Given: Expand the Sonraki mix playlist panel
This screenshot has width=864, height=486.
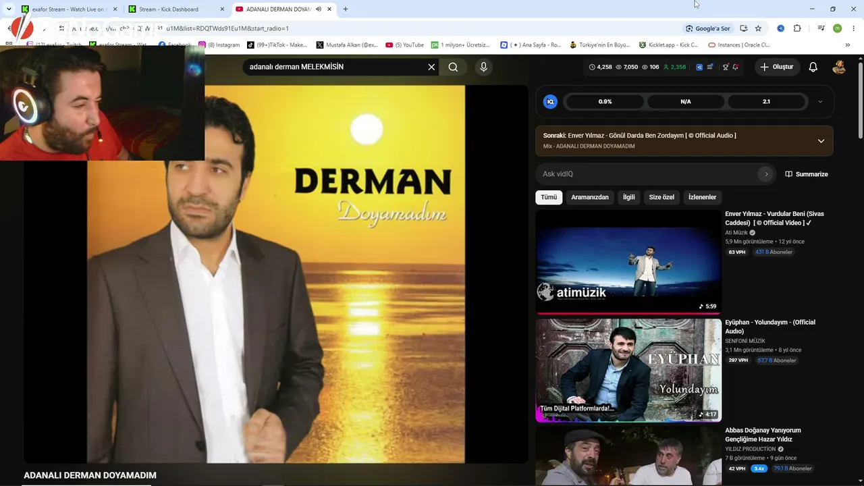Looking at the screenshot, I should coord(821,140).
